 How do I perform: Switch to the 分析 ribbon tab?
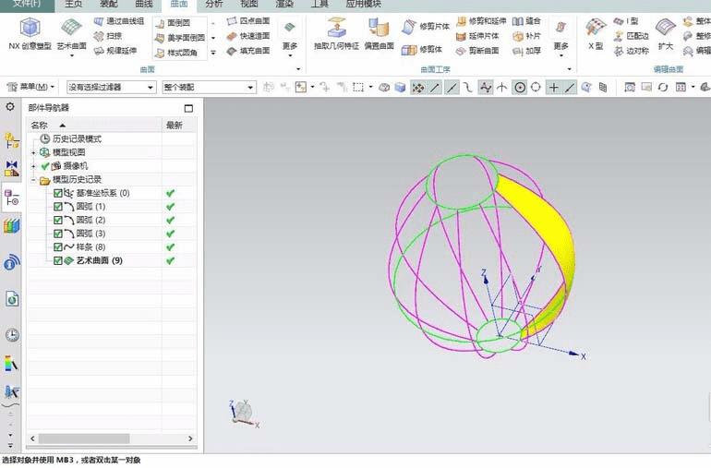pos(213,5)
